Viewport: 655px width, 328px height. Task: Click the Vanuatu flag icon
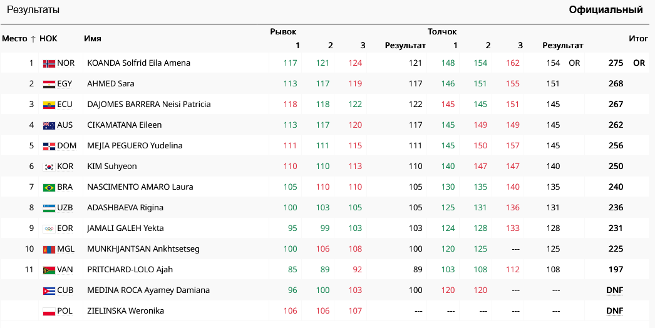[x=49, y=270]
